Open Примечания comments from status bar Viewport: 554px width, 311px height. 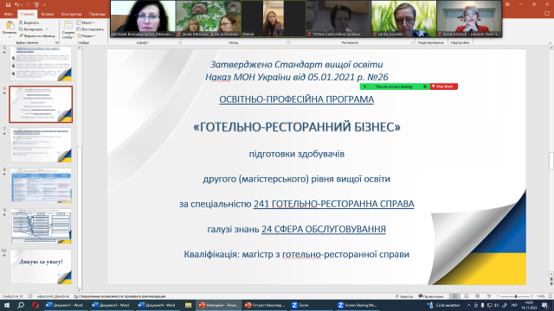pos(431,296)
